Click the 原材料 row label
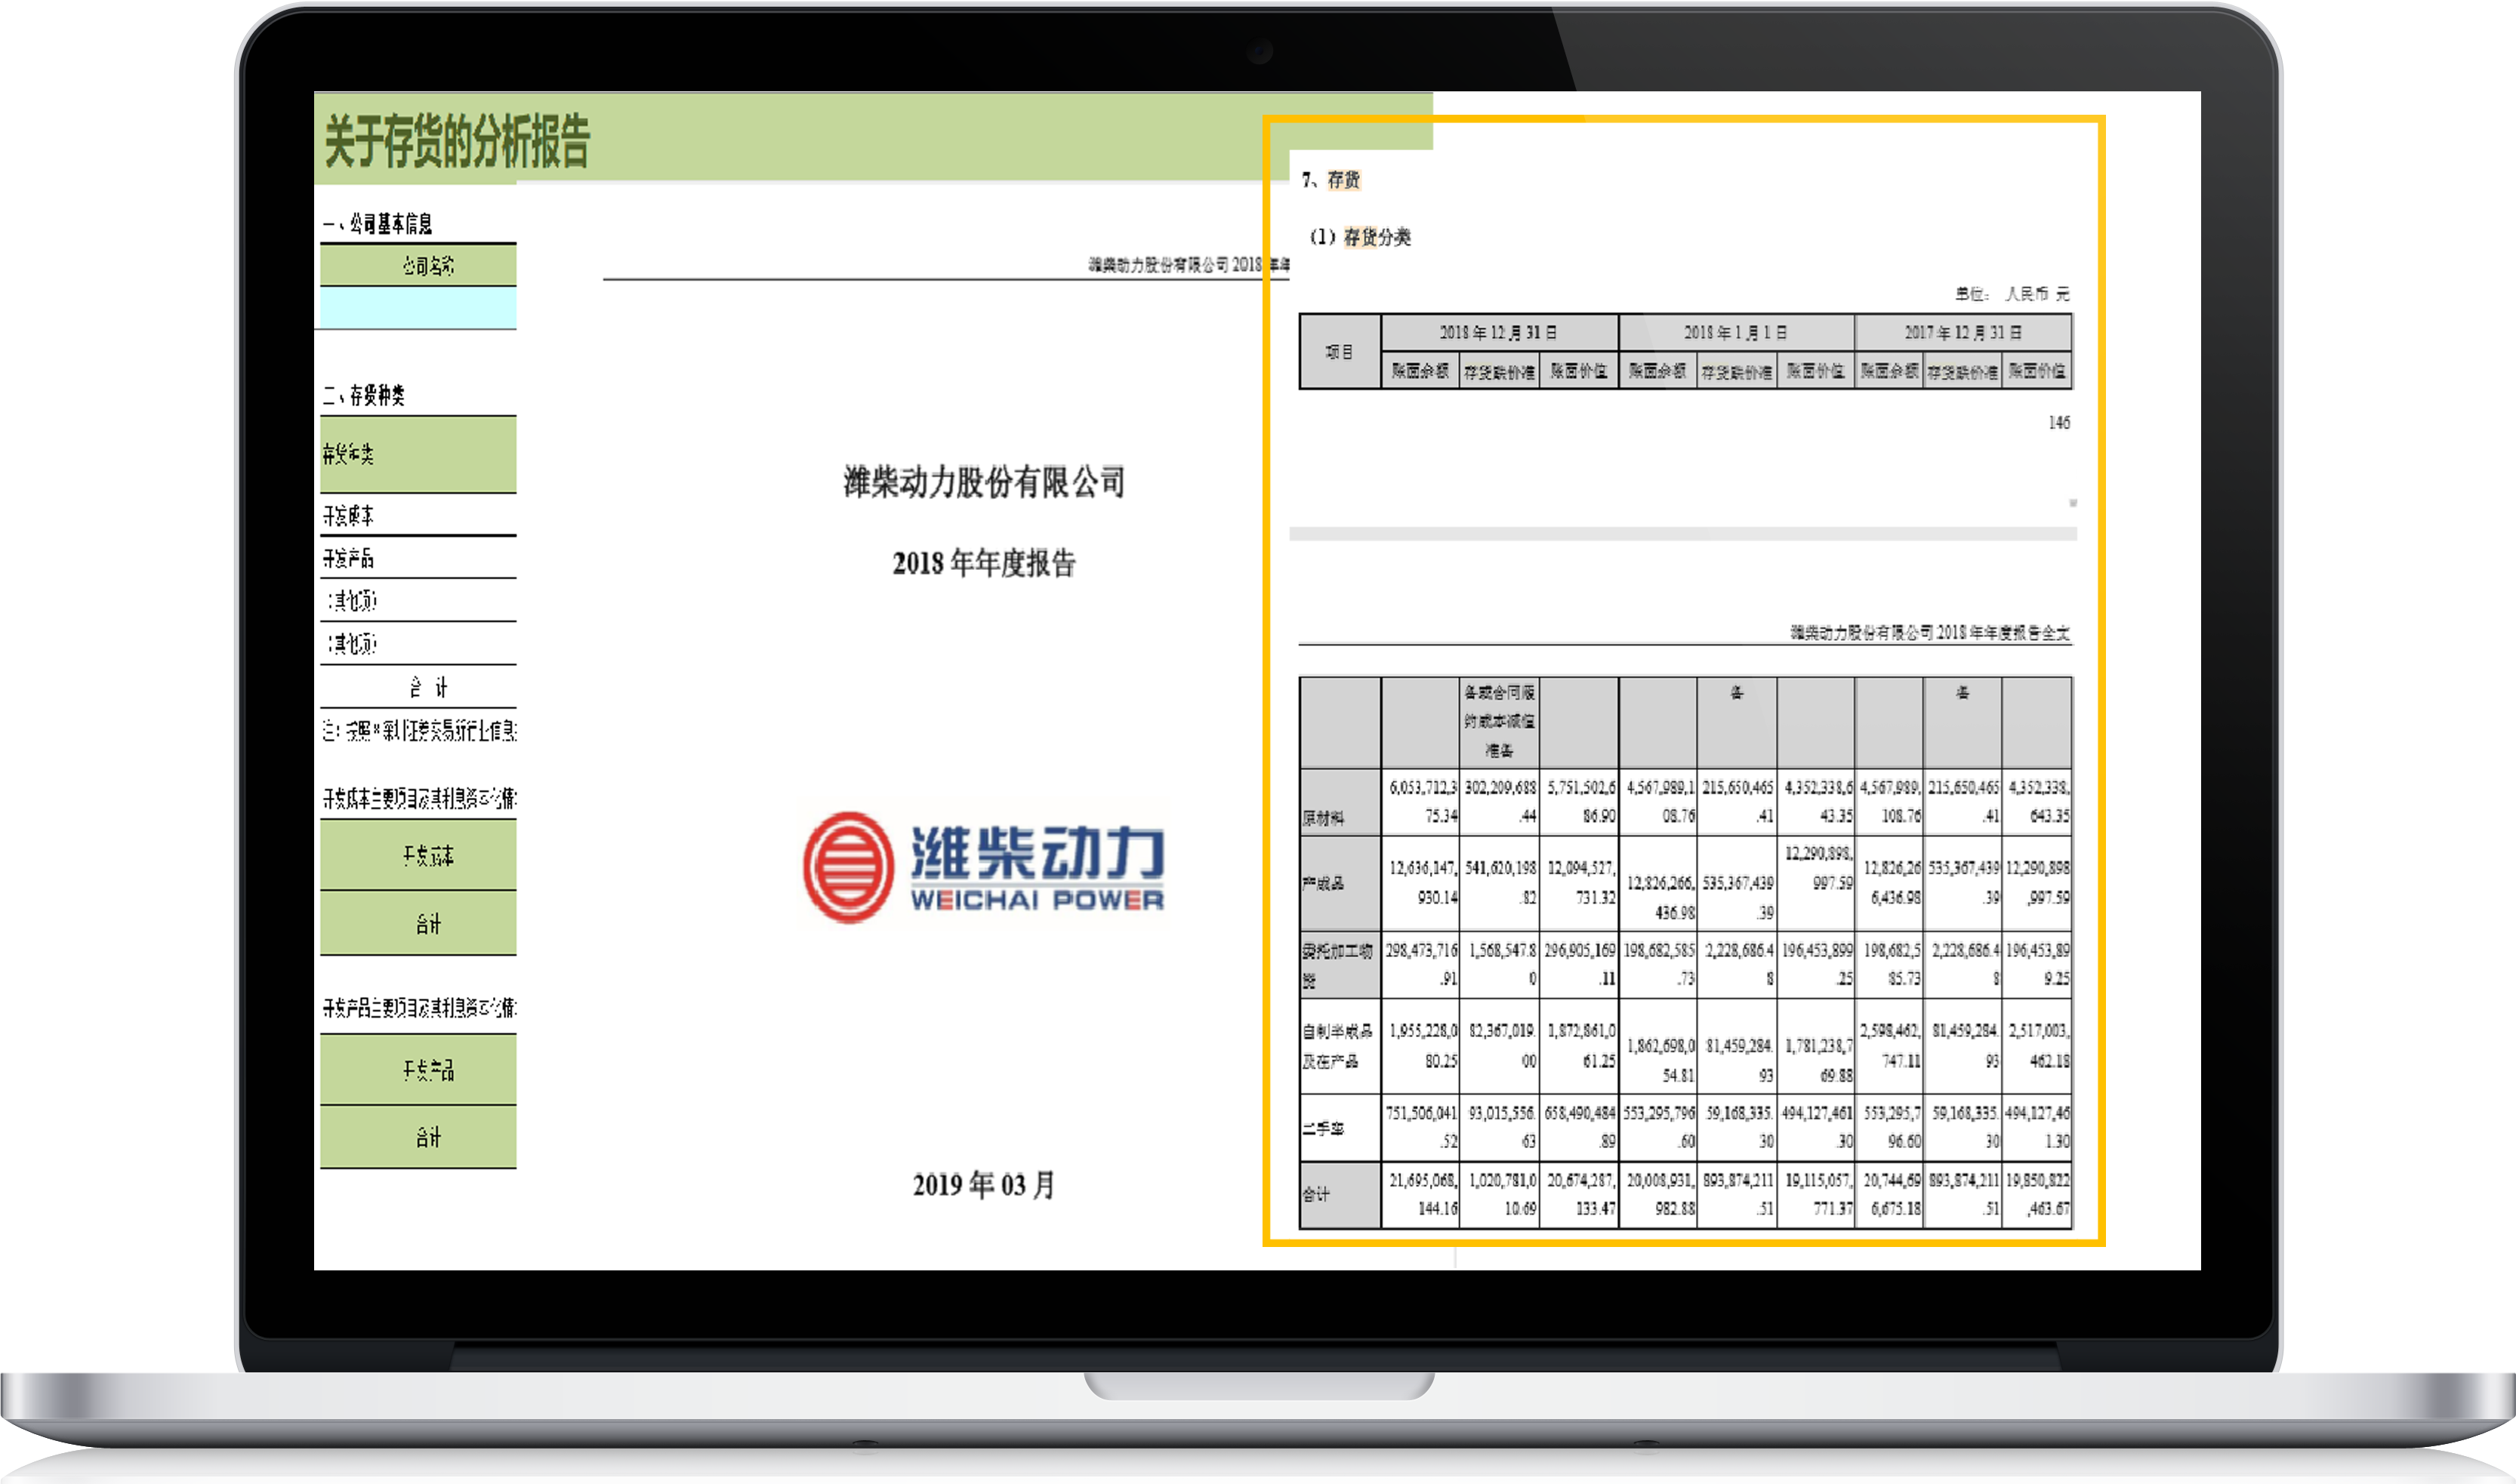This screenshot has height=1484, width=2516. [1324, 818]
